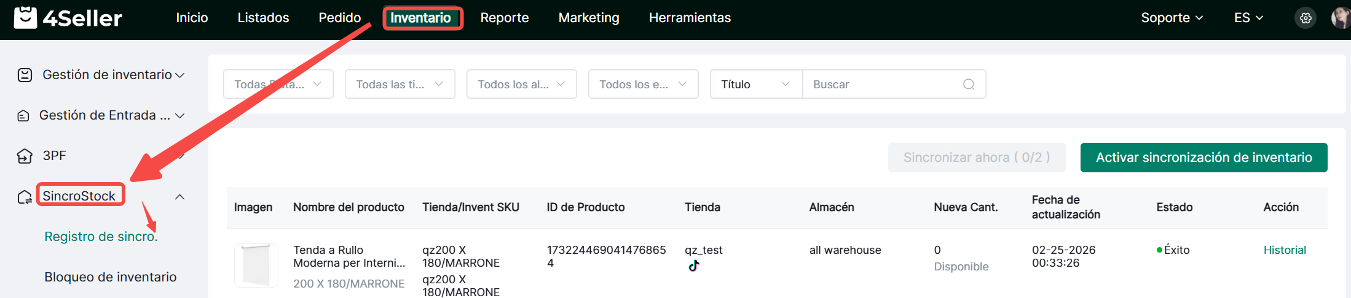Click the product image thumbnail

click(256, 266)
